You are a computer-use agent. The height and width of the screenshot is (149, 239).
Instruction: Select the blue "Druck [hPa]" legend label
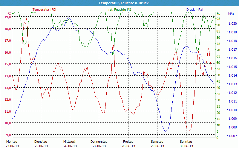[x=195, y=10]
